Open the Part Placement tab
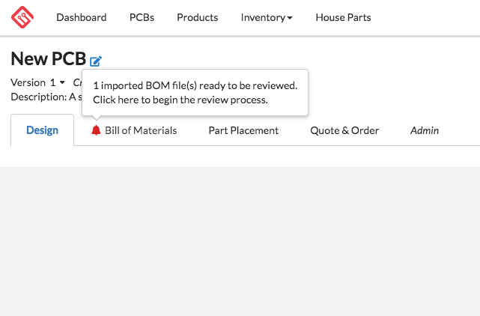Image resolution: width=480 pixels, height=316 pixels. (x=243, y=130)
